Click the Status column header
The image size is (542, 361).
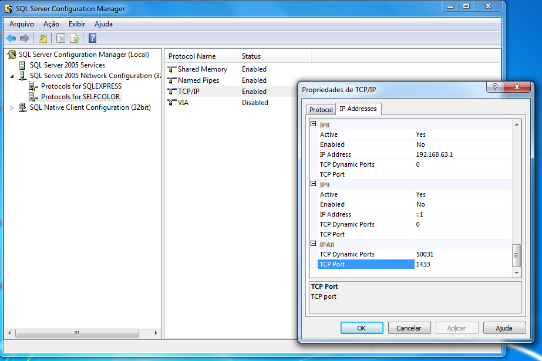(275, 56)
